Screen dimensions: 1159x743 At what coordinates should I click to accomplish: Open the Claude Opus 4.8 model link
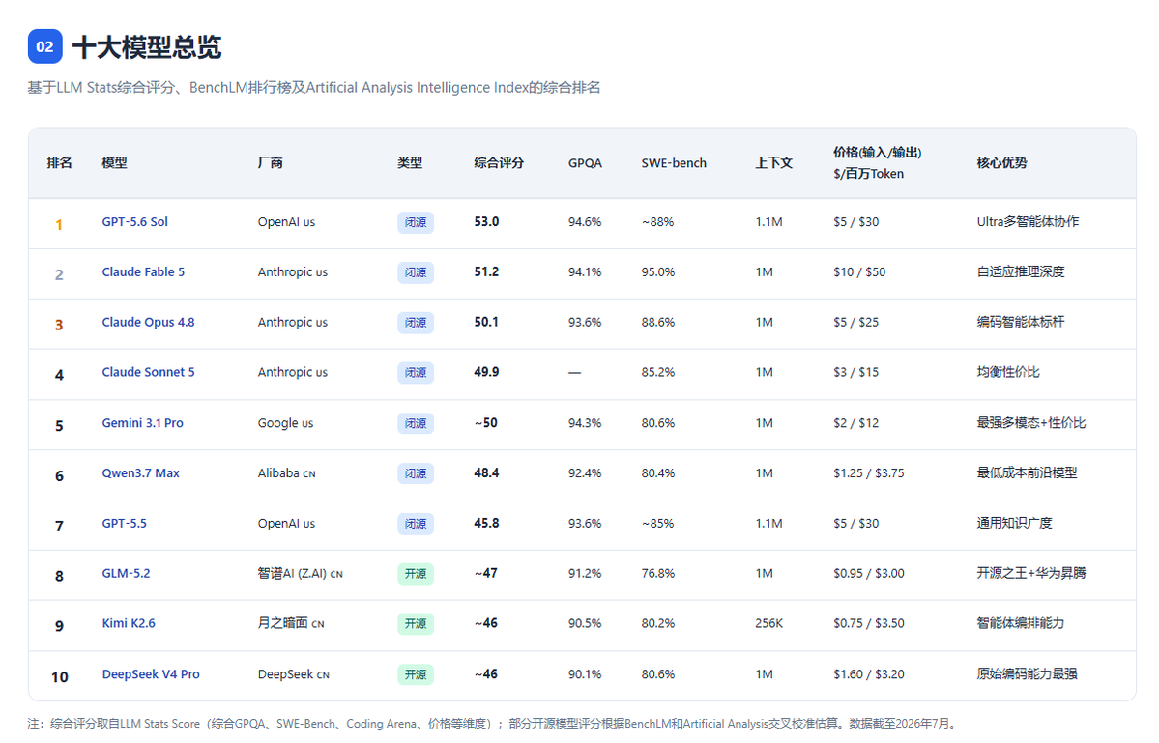149,322
